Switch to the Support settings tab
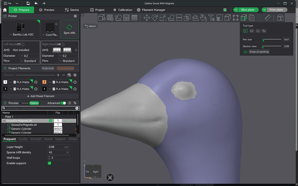 click(60, 139)
